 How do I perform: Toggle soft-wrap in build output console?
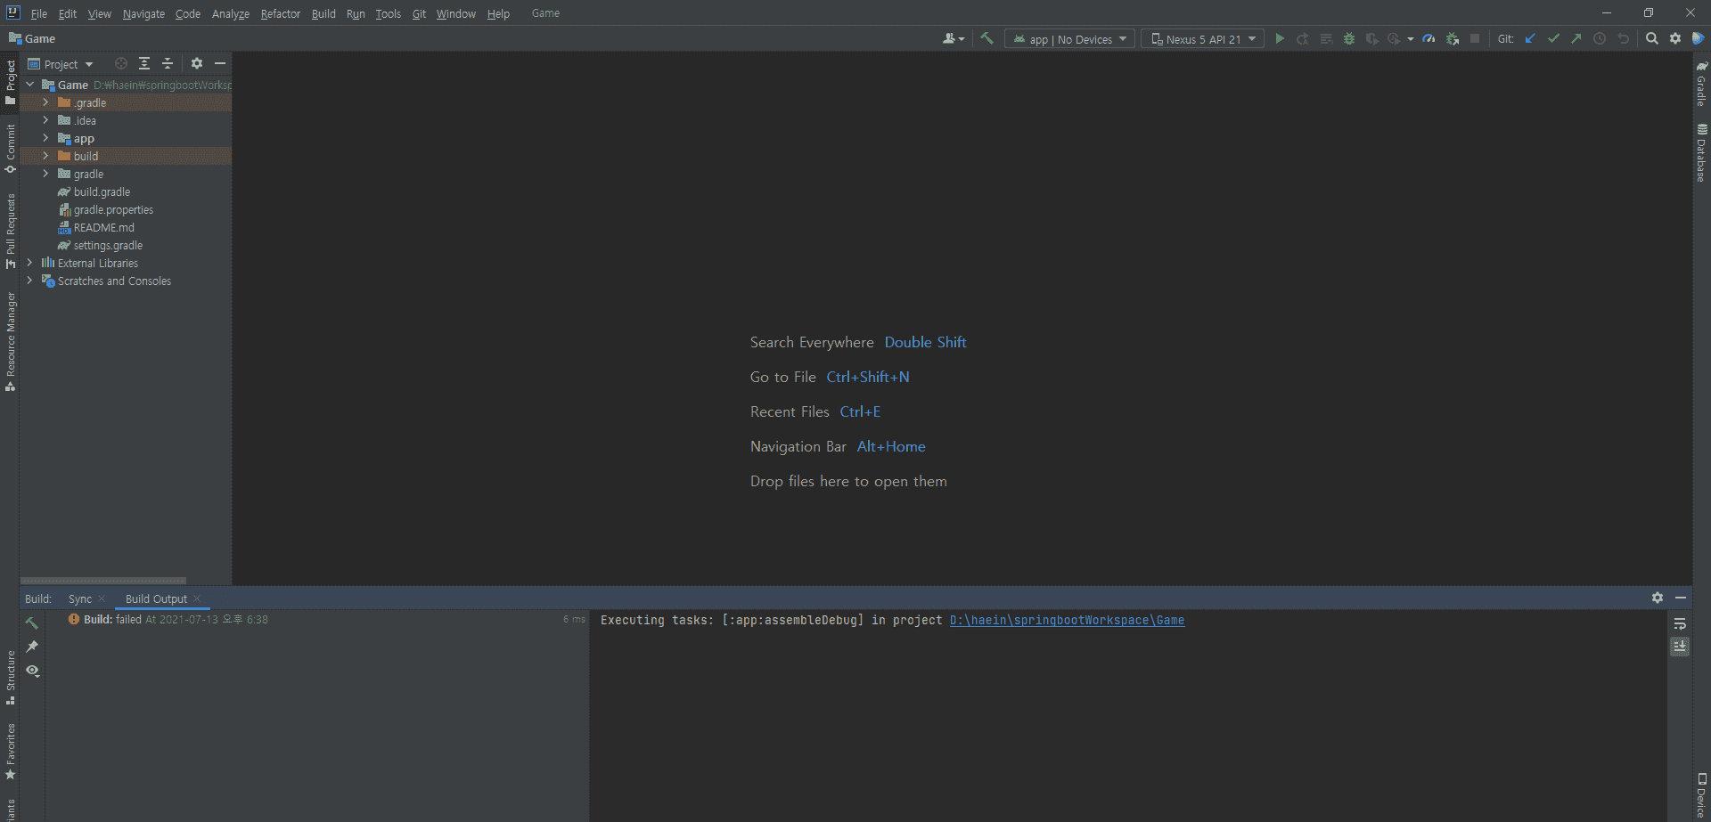(1680, 623)
